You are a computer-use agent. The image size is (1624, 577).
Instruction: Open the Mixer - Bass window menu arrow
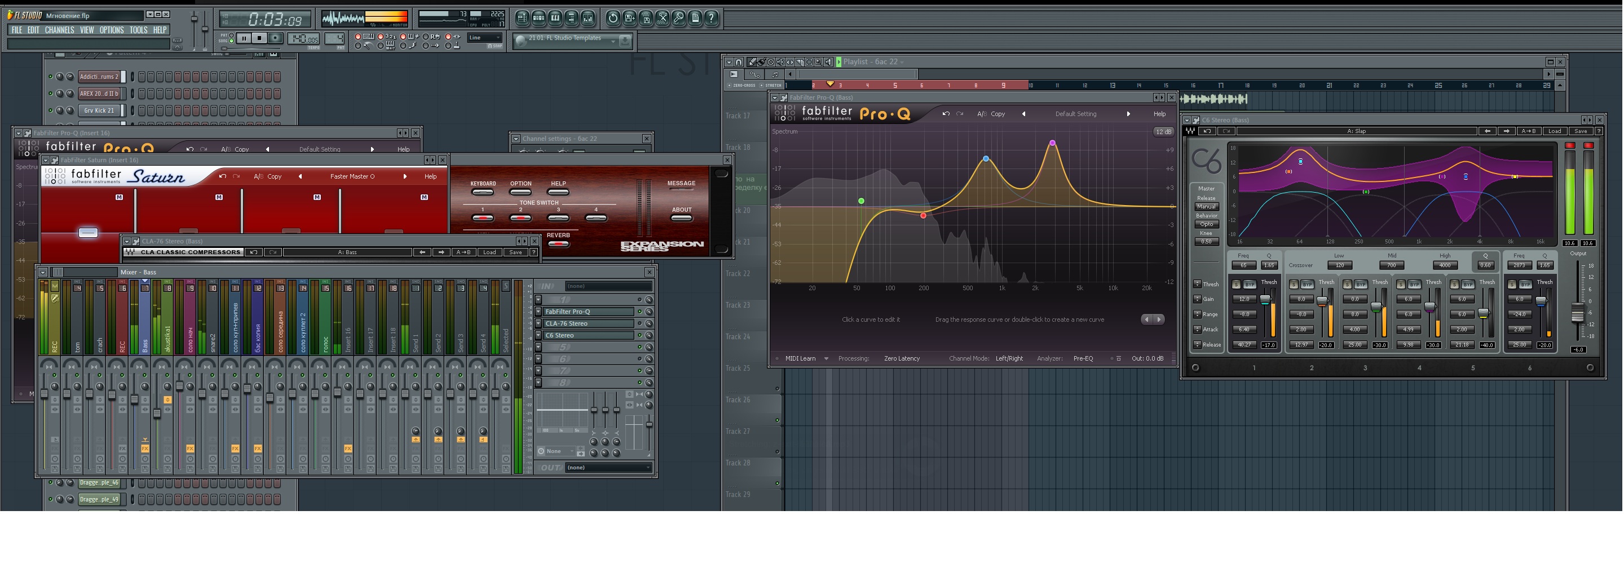pos(43,272)
